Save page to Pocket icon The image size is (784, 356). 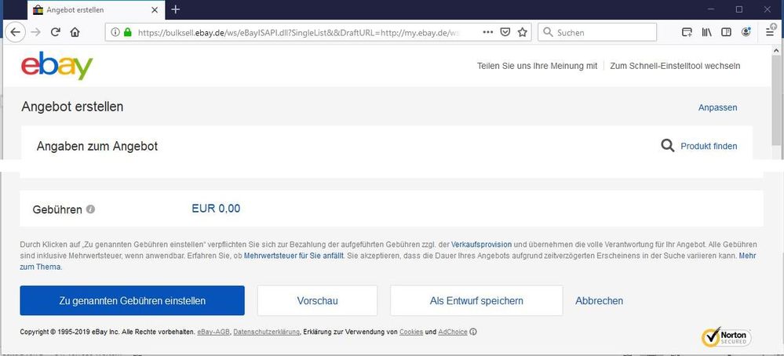(505, 32)
